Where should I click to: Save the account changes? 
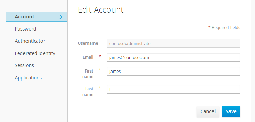point(231,111)
